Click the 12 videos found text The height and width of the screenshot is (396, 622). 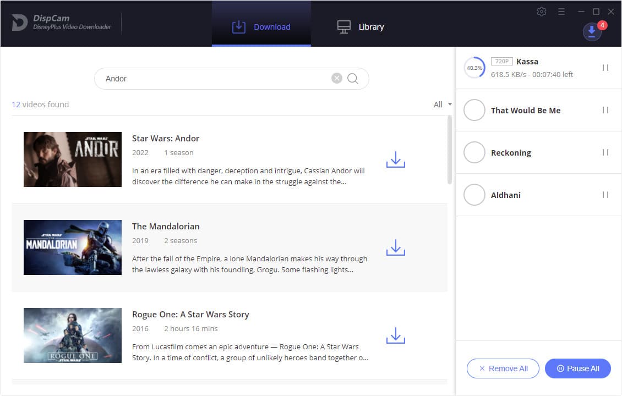point(40,105)
